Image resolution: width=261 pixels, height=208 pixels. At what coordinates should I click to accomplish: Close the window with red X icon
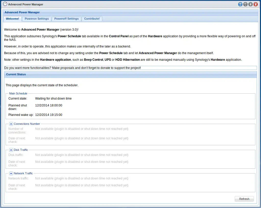pos(256,4)
